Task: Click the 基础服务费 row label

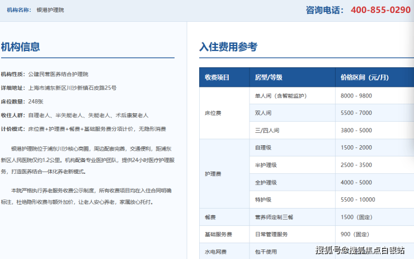Action: 218,234
